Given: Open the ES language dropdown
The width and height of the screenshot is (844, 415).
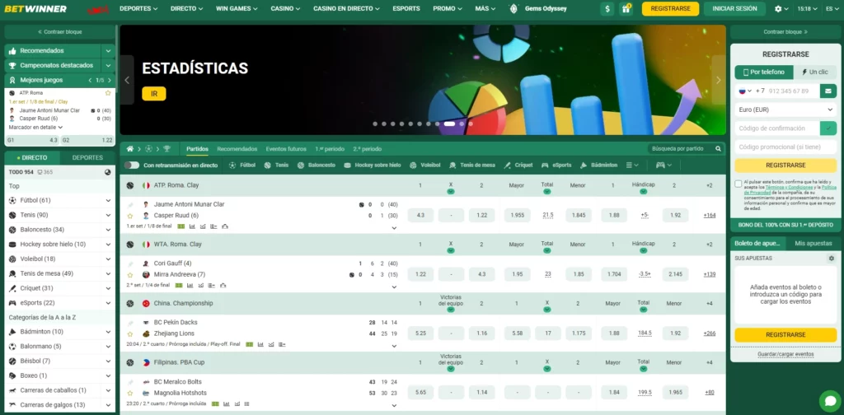Looking at the screenshot, I should pyautogui.click(x=832, y=8).
